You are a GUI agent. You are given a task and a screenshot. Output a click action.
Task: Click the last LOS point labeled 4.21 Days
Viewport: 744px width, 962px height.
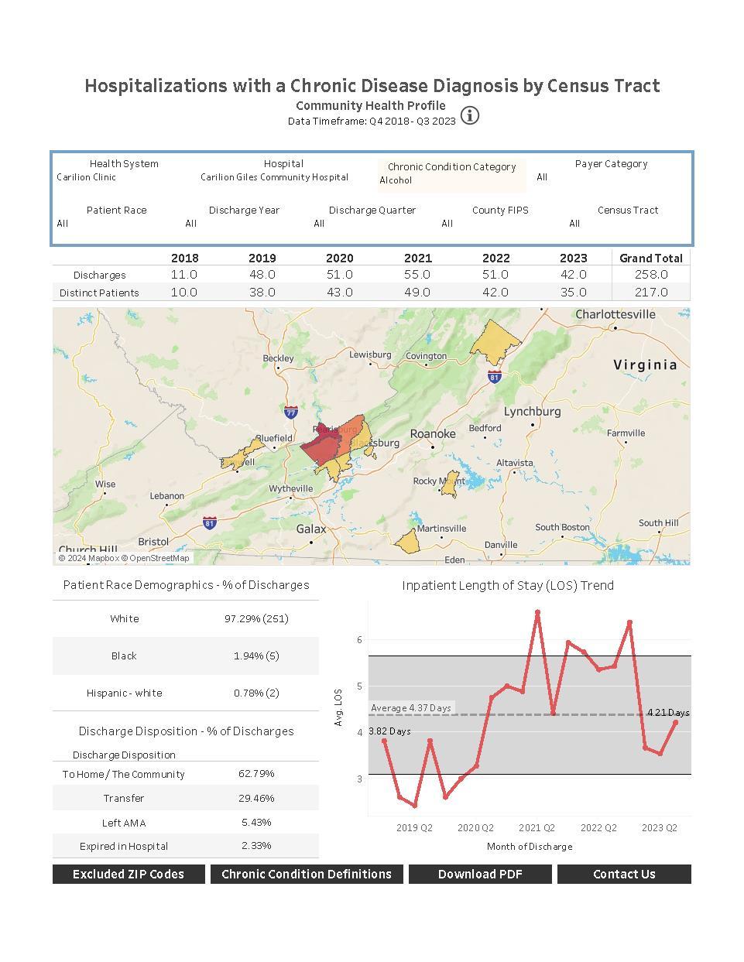coord(676,722)
